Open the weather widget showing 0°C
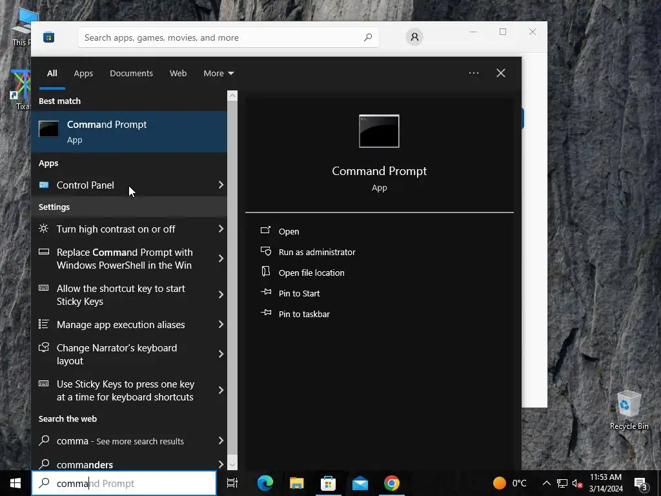The image size is (661, 496). tap(510, 483)
